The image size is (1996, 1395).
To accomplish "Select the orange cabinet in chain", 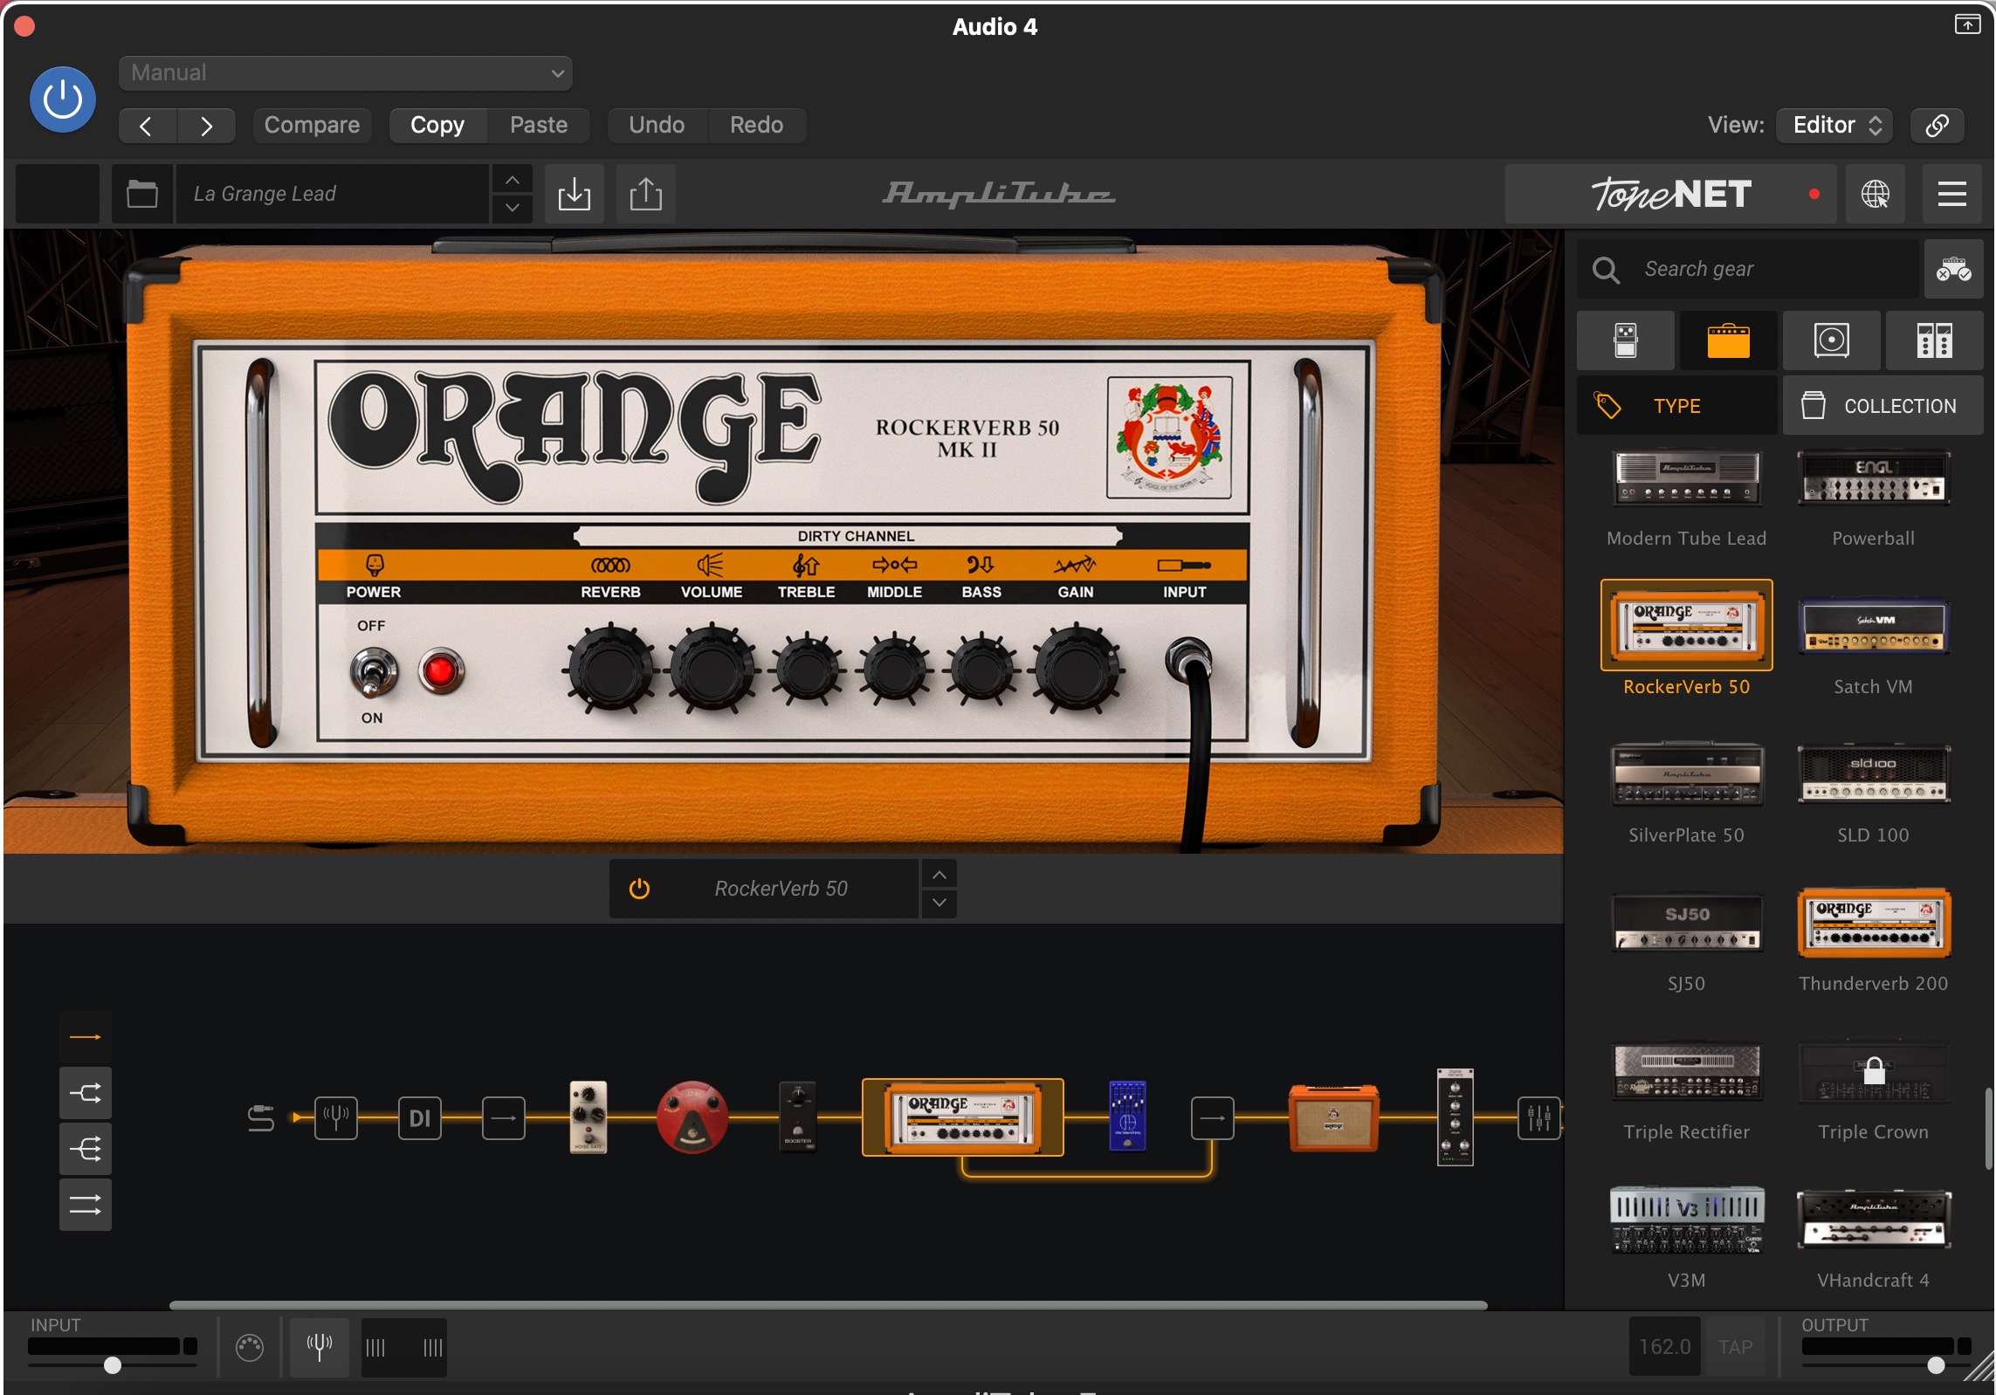I will (x=1333, y=1117).
